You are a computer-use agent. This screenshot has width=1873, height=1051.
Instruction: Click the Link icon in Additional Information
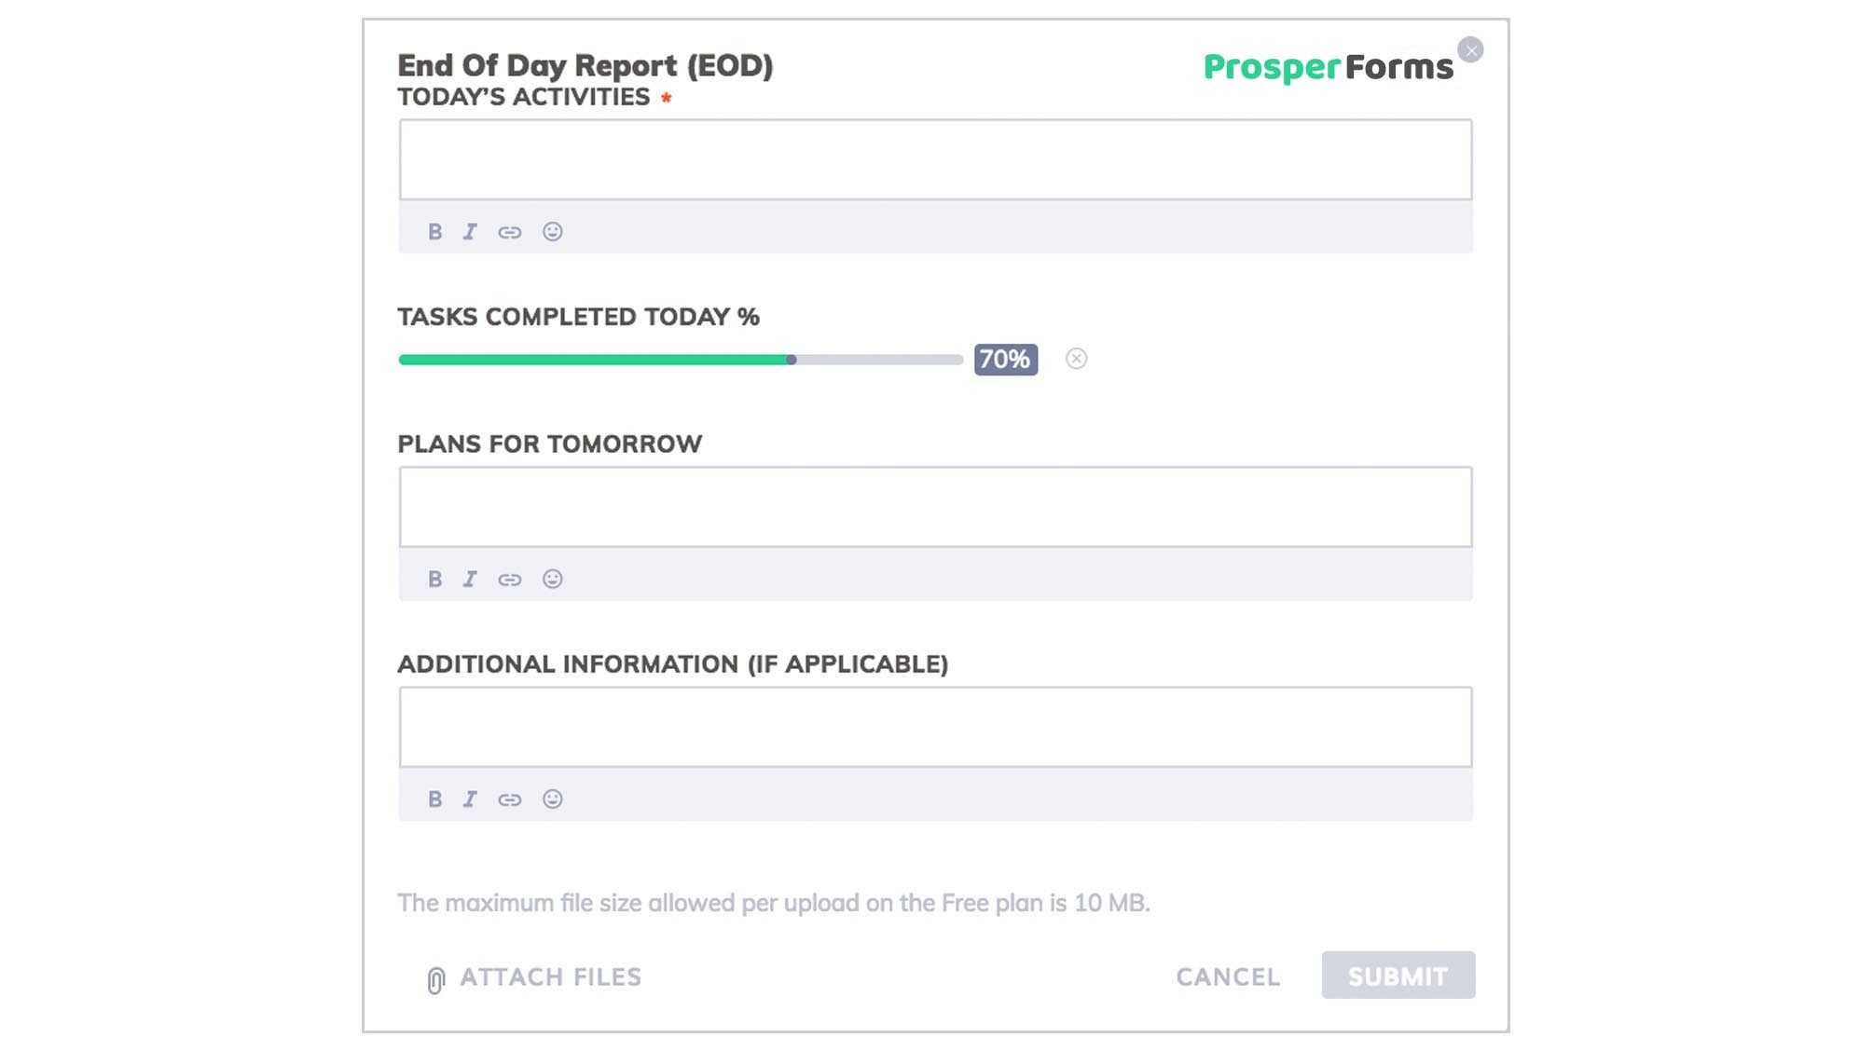coord(509,798)
